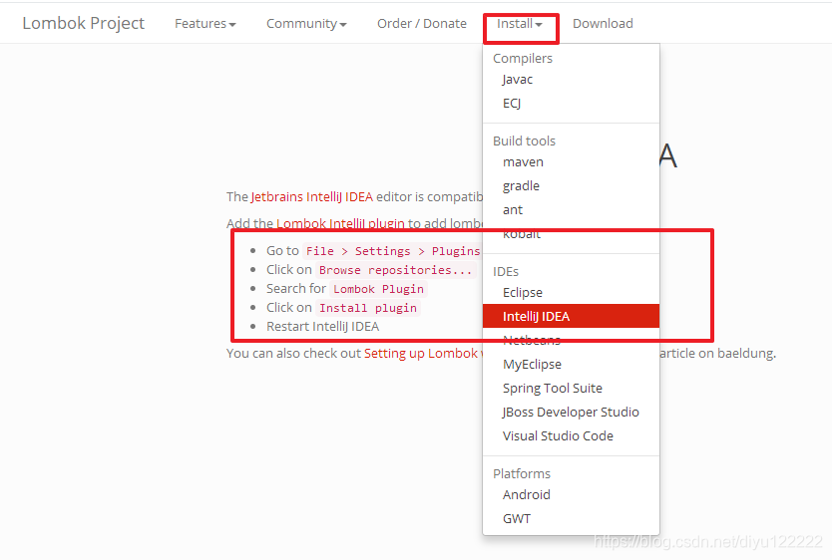Viewport: 832px width, 560px height.
Task: Click the Build tools section header
Action: (x=525, y=140)
